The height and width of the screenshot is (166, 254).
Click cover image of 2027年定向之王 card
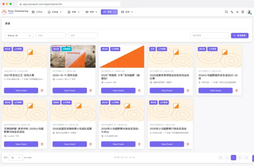tap(24, 57)
